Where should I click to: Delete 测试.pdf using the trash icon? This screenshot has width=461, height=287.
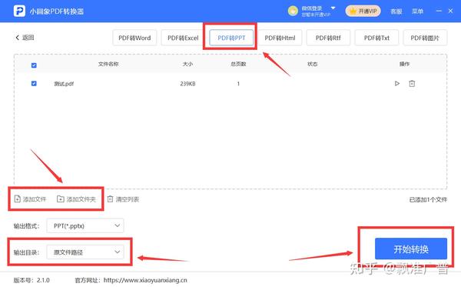pos(412,84)
